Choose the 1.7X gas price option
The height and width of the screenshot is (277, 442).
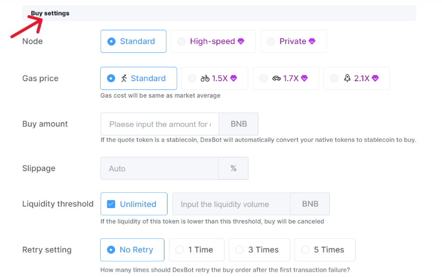(286, 78)
